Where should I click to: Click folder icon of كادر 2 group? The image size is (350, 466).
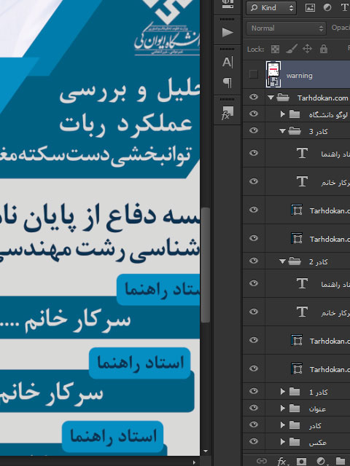click(295, 261)
